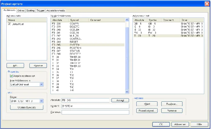The width and height of the screenshot is (211, 129).
Task: Click the Accept button
Action: click(x=120, y=100)
